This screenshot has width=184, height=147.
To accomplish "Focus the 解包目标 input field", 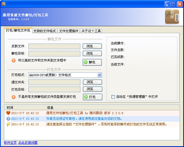I will pyautogui.click(x=54, y=53).
